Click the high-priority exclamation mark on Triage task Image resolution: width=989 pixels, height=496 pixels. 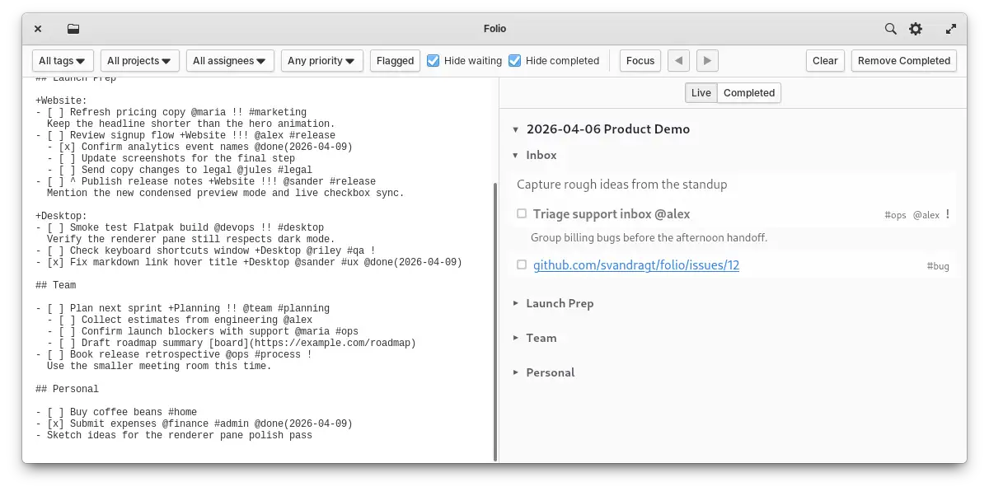pos(948,214)
